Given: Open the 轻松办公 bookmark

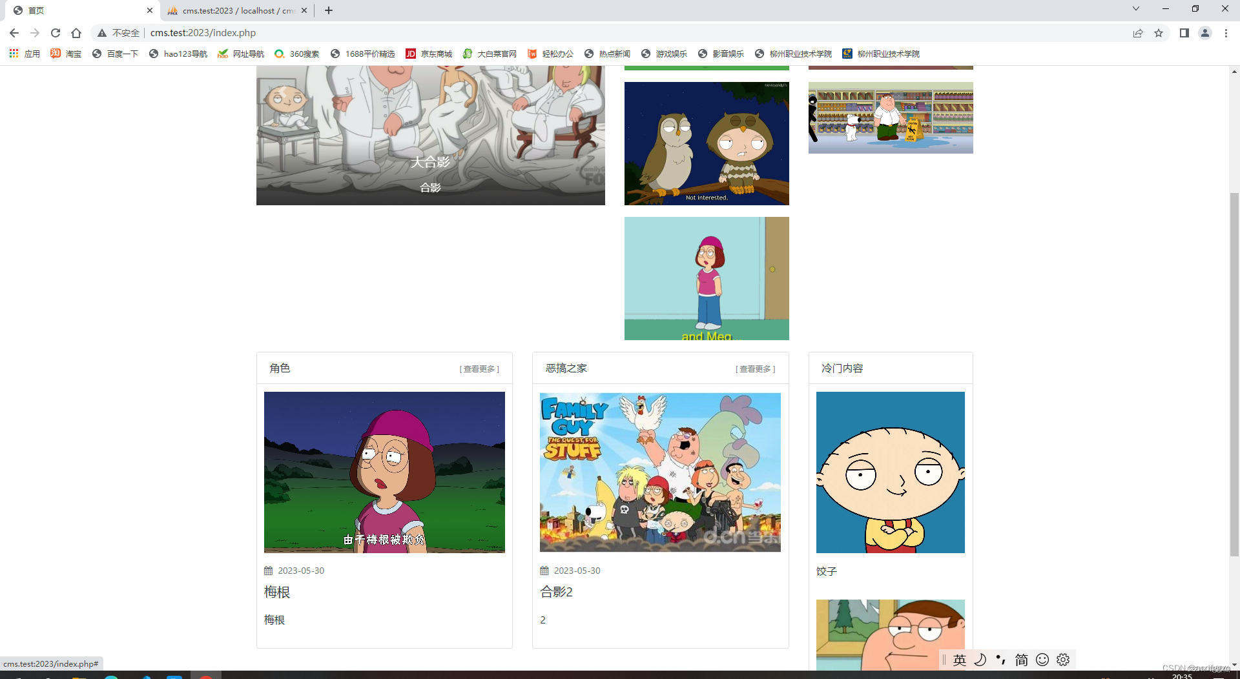Looking at the screenshot, I should click(550, 54).
